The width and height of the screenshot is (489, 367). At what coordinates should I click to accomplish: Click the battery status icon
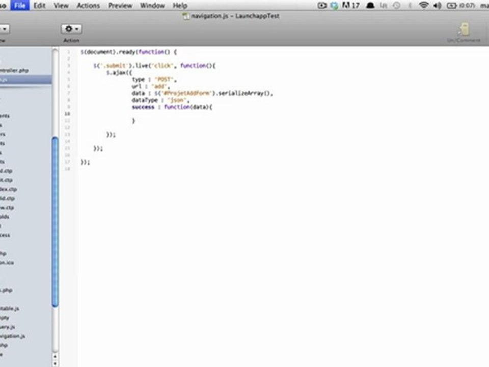coord(452,5)
